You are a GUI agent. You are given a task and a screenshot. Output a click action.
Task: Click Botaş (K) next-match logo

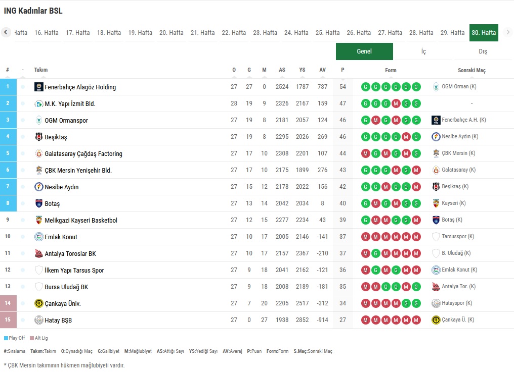point(436,220)
